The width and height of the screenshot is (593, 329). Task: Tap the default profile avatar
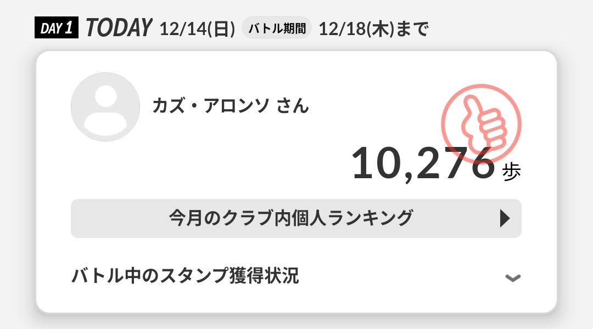pyautogui.click(x=105, y=107)
